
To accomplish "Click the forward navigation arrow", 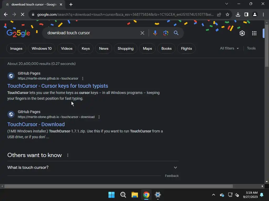I will [x=14, y=15].
